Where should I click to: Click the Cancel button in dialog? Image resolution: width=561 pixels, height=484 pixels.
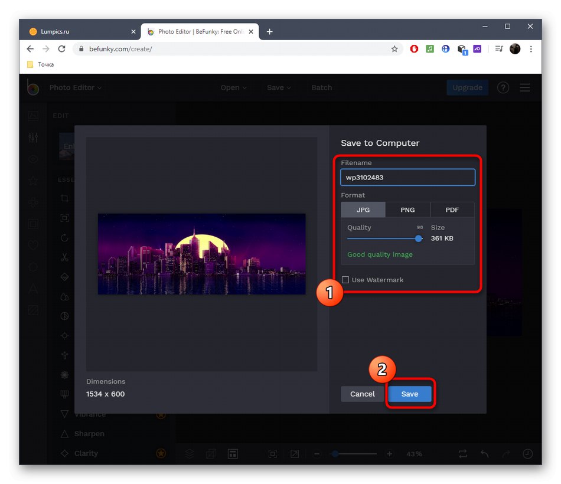click(x=362, y=394)
